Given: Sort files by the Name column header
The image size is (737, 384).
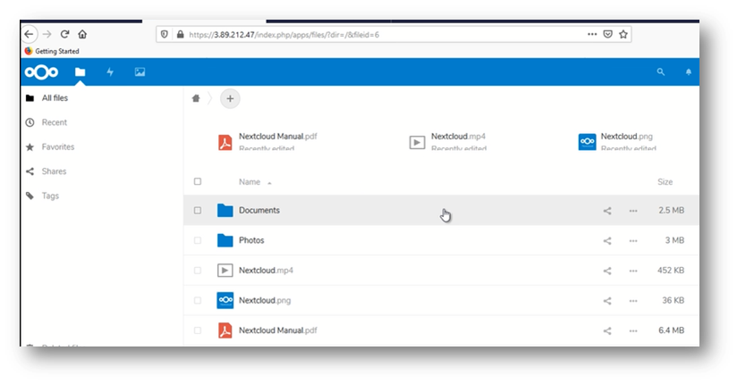Looking at the screenshot, I should click(x=250, y=181).
